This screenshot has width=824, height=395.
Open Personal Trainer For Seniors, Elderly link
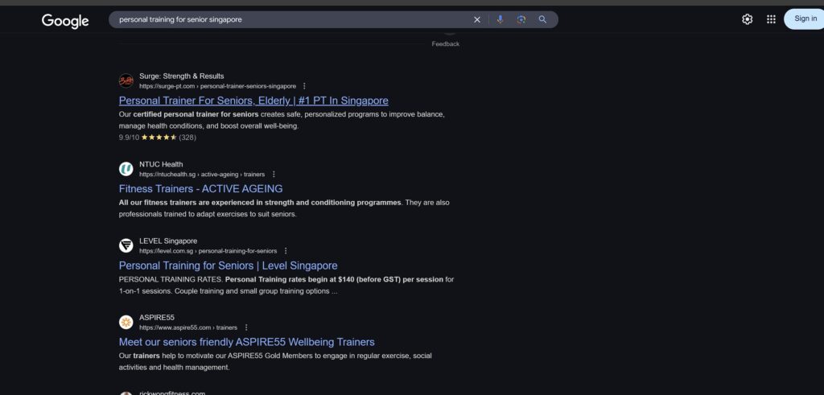(253, 101)
